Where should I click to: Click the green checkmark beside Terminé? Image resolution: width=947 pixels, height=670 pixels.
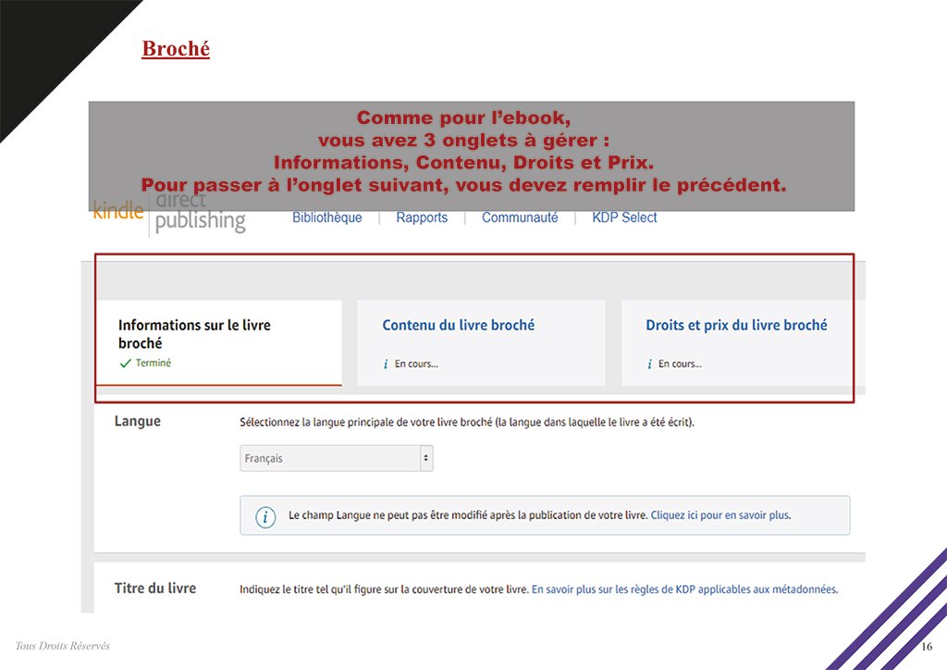coord(125,364)
